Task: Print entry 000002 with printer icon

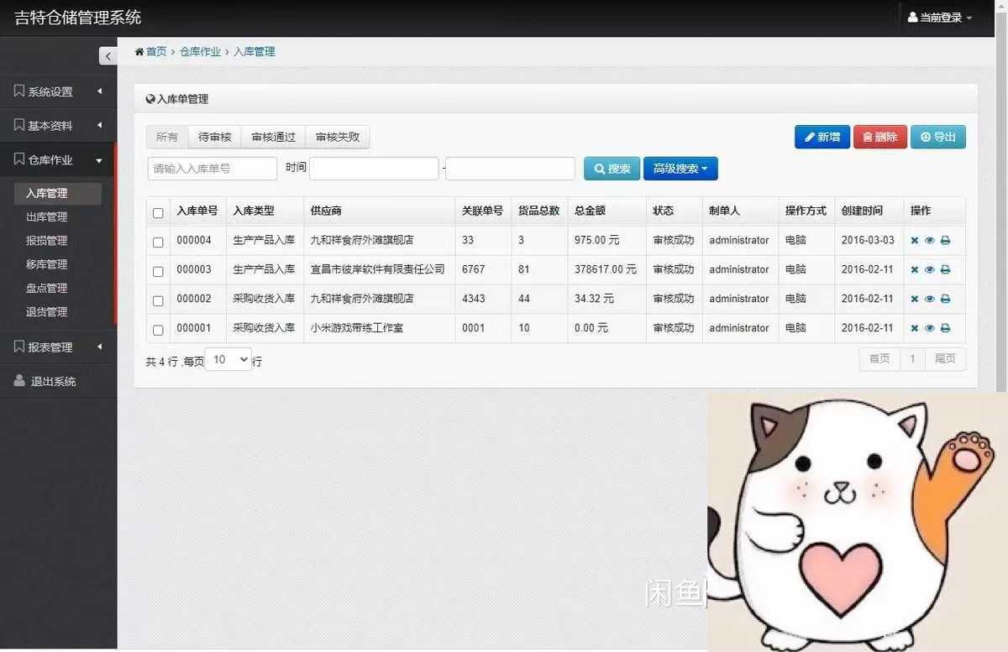Action: 945,299
